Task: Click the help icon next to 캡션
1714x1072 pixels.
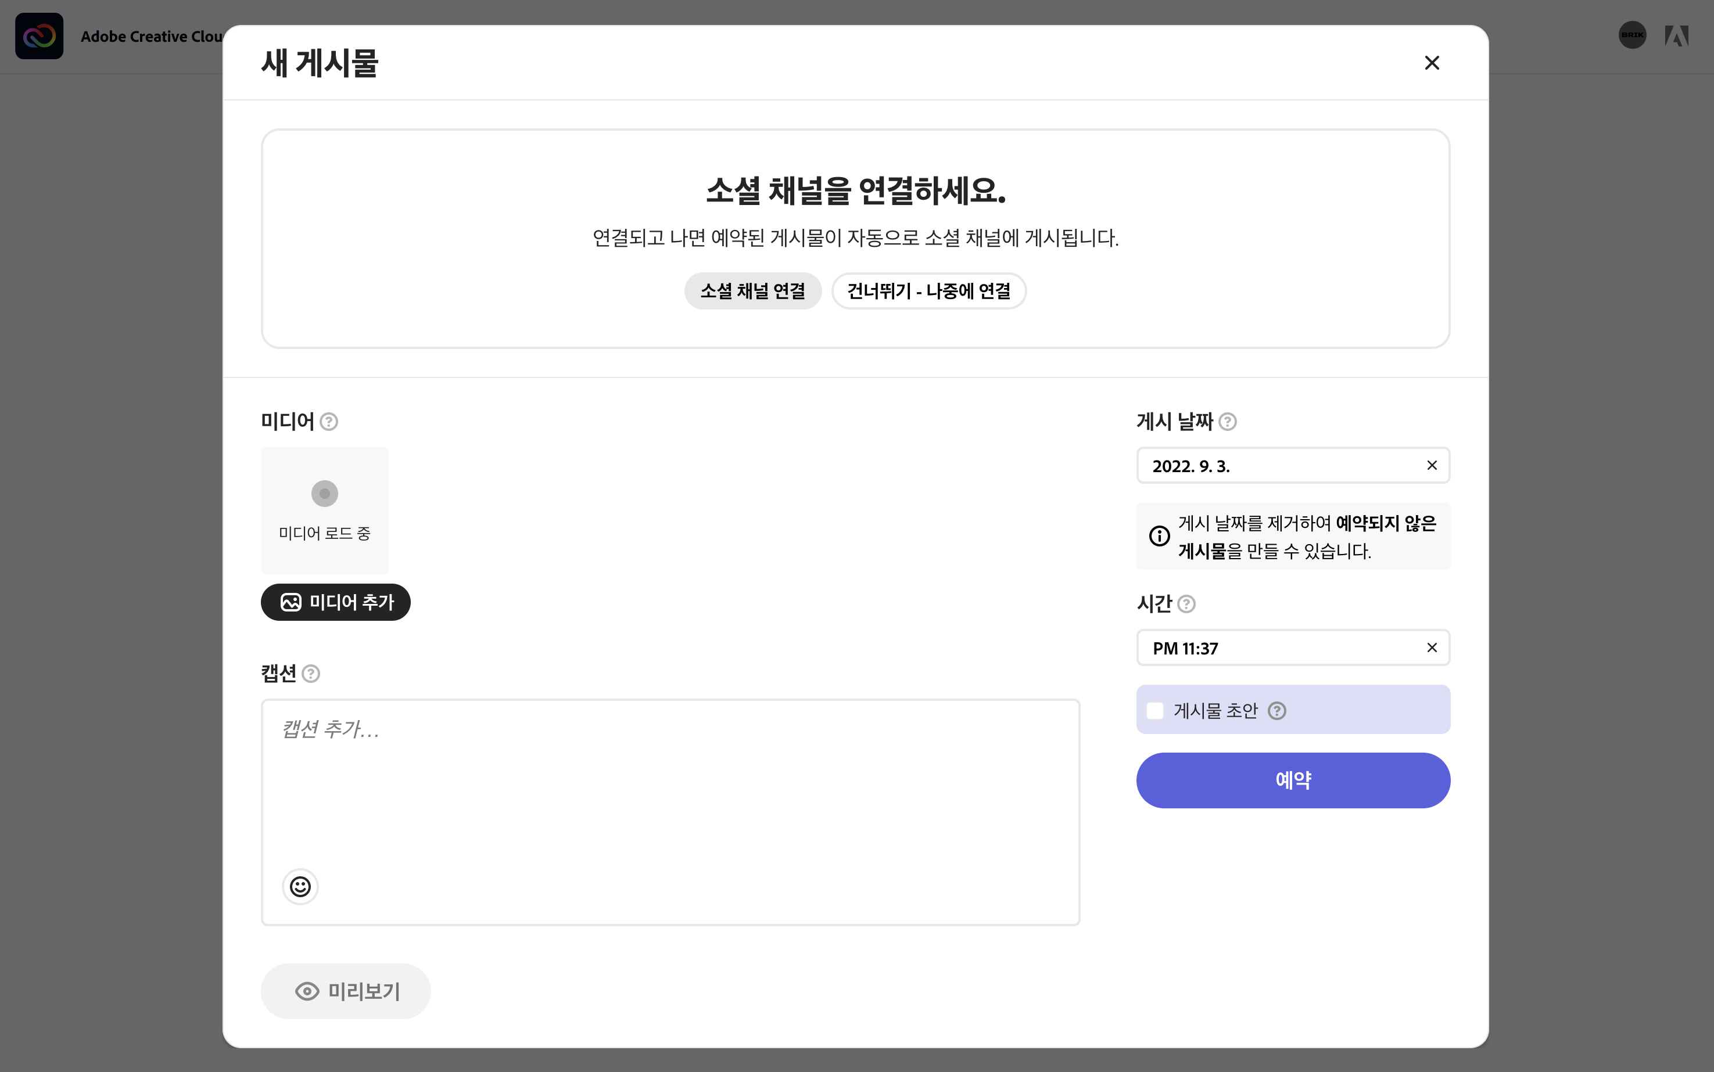Action: (x=311, y=674)
